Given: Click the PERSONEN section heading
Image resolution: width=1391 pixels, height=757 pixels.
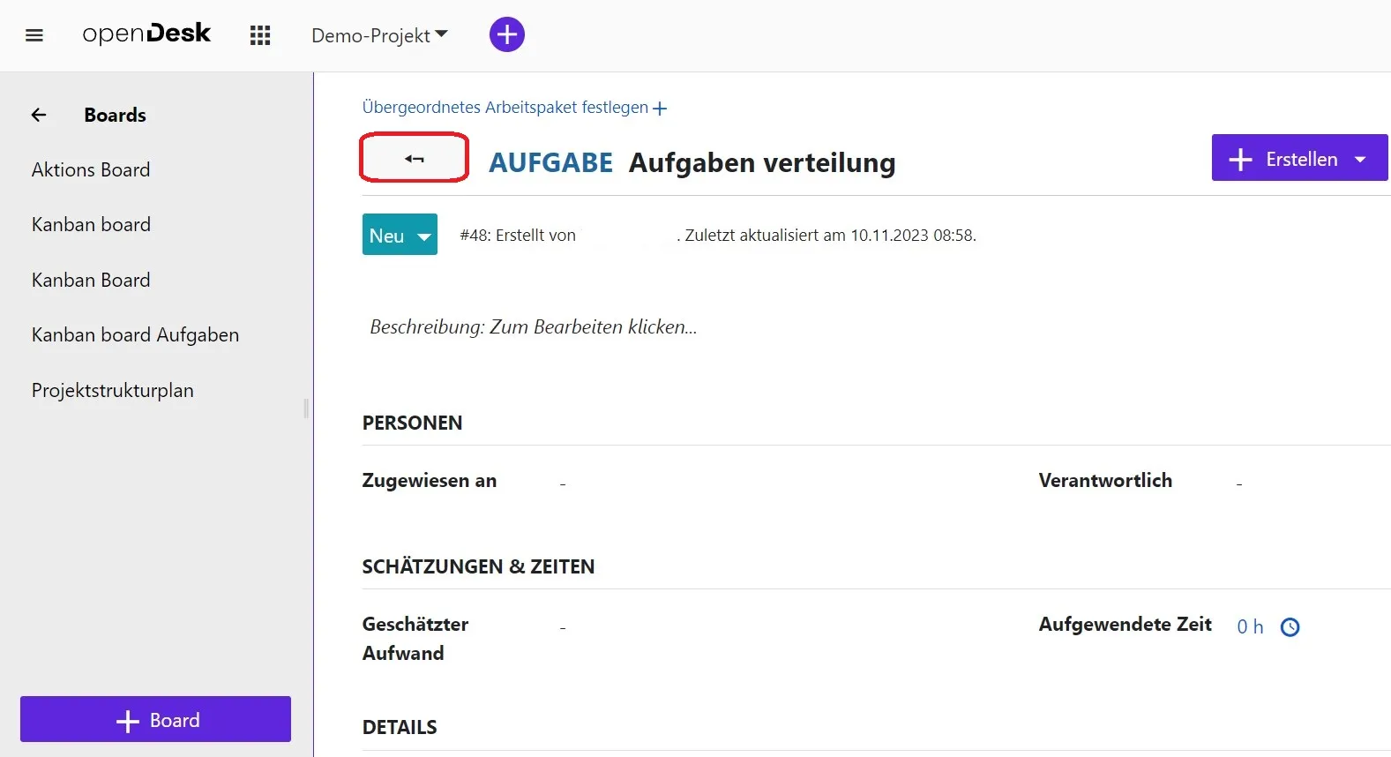Looking at the screenshot, I should [412, 423].
